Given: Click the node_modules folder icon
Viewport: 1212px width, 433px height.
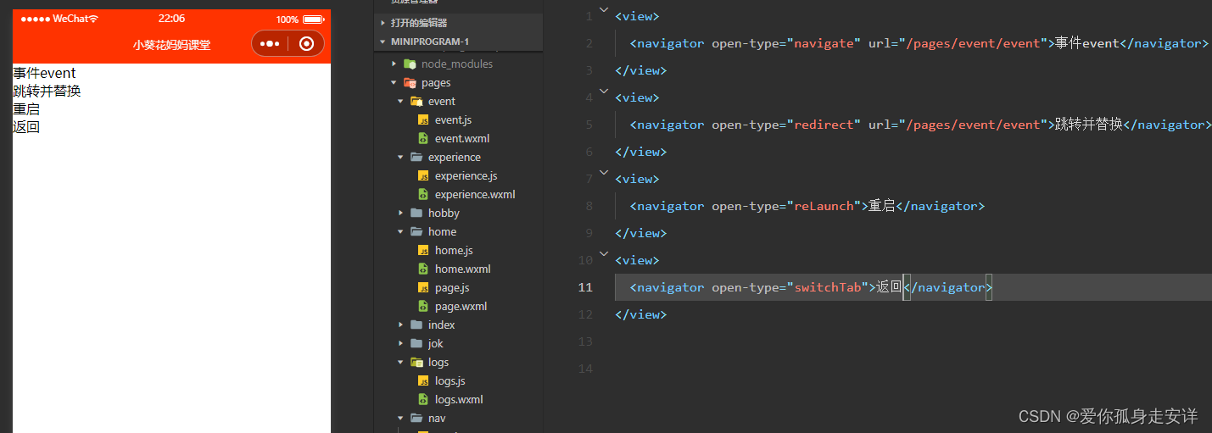Looking at the screenshot, I should click(x=410, y=64).
